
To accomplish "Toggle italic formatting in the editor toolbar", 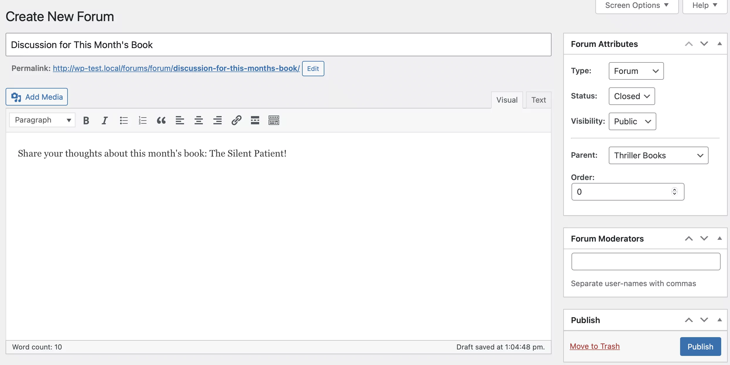I will point(104,120).
